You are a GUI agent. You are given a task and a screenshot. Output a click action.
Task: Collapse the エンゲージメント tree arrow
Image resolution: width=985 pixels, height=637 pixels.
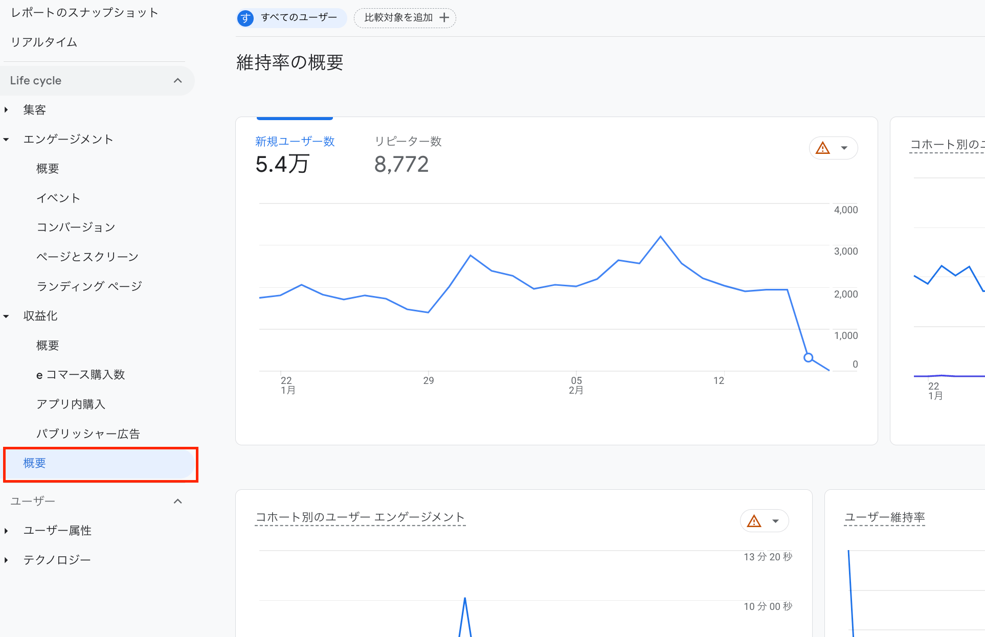(x=6, y=140)
